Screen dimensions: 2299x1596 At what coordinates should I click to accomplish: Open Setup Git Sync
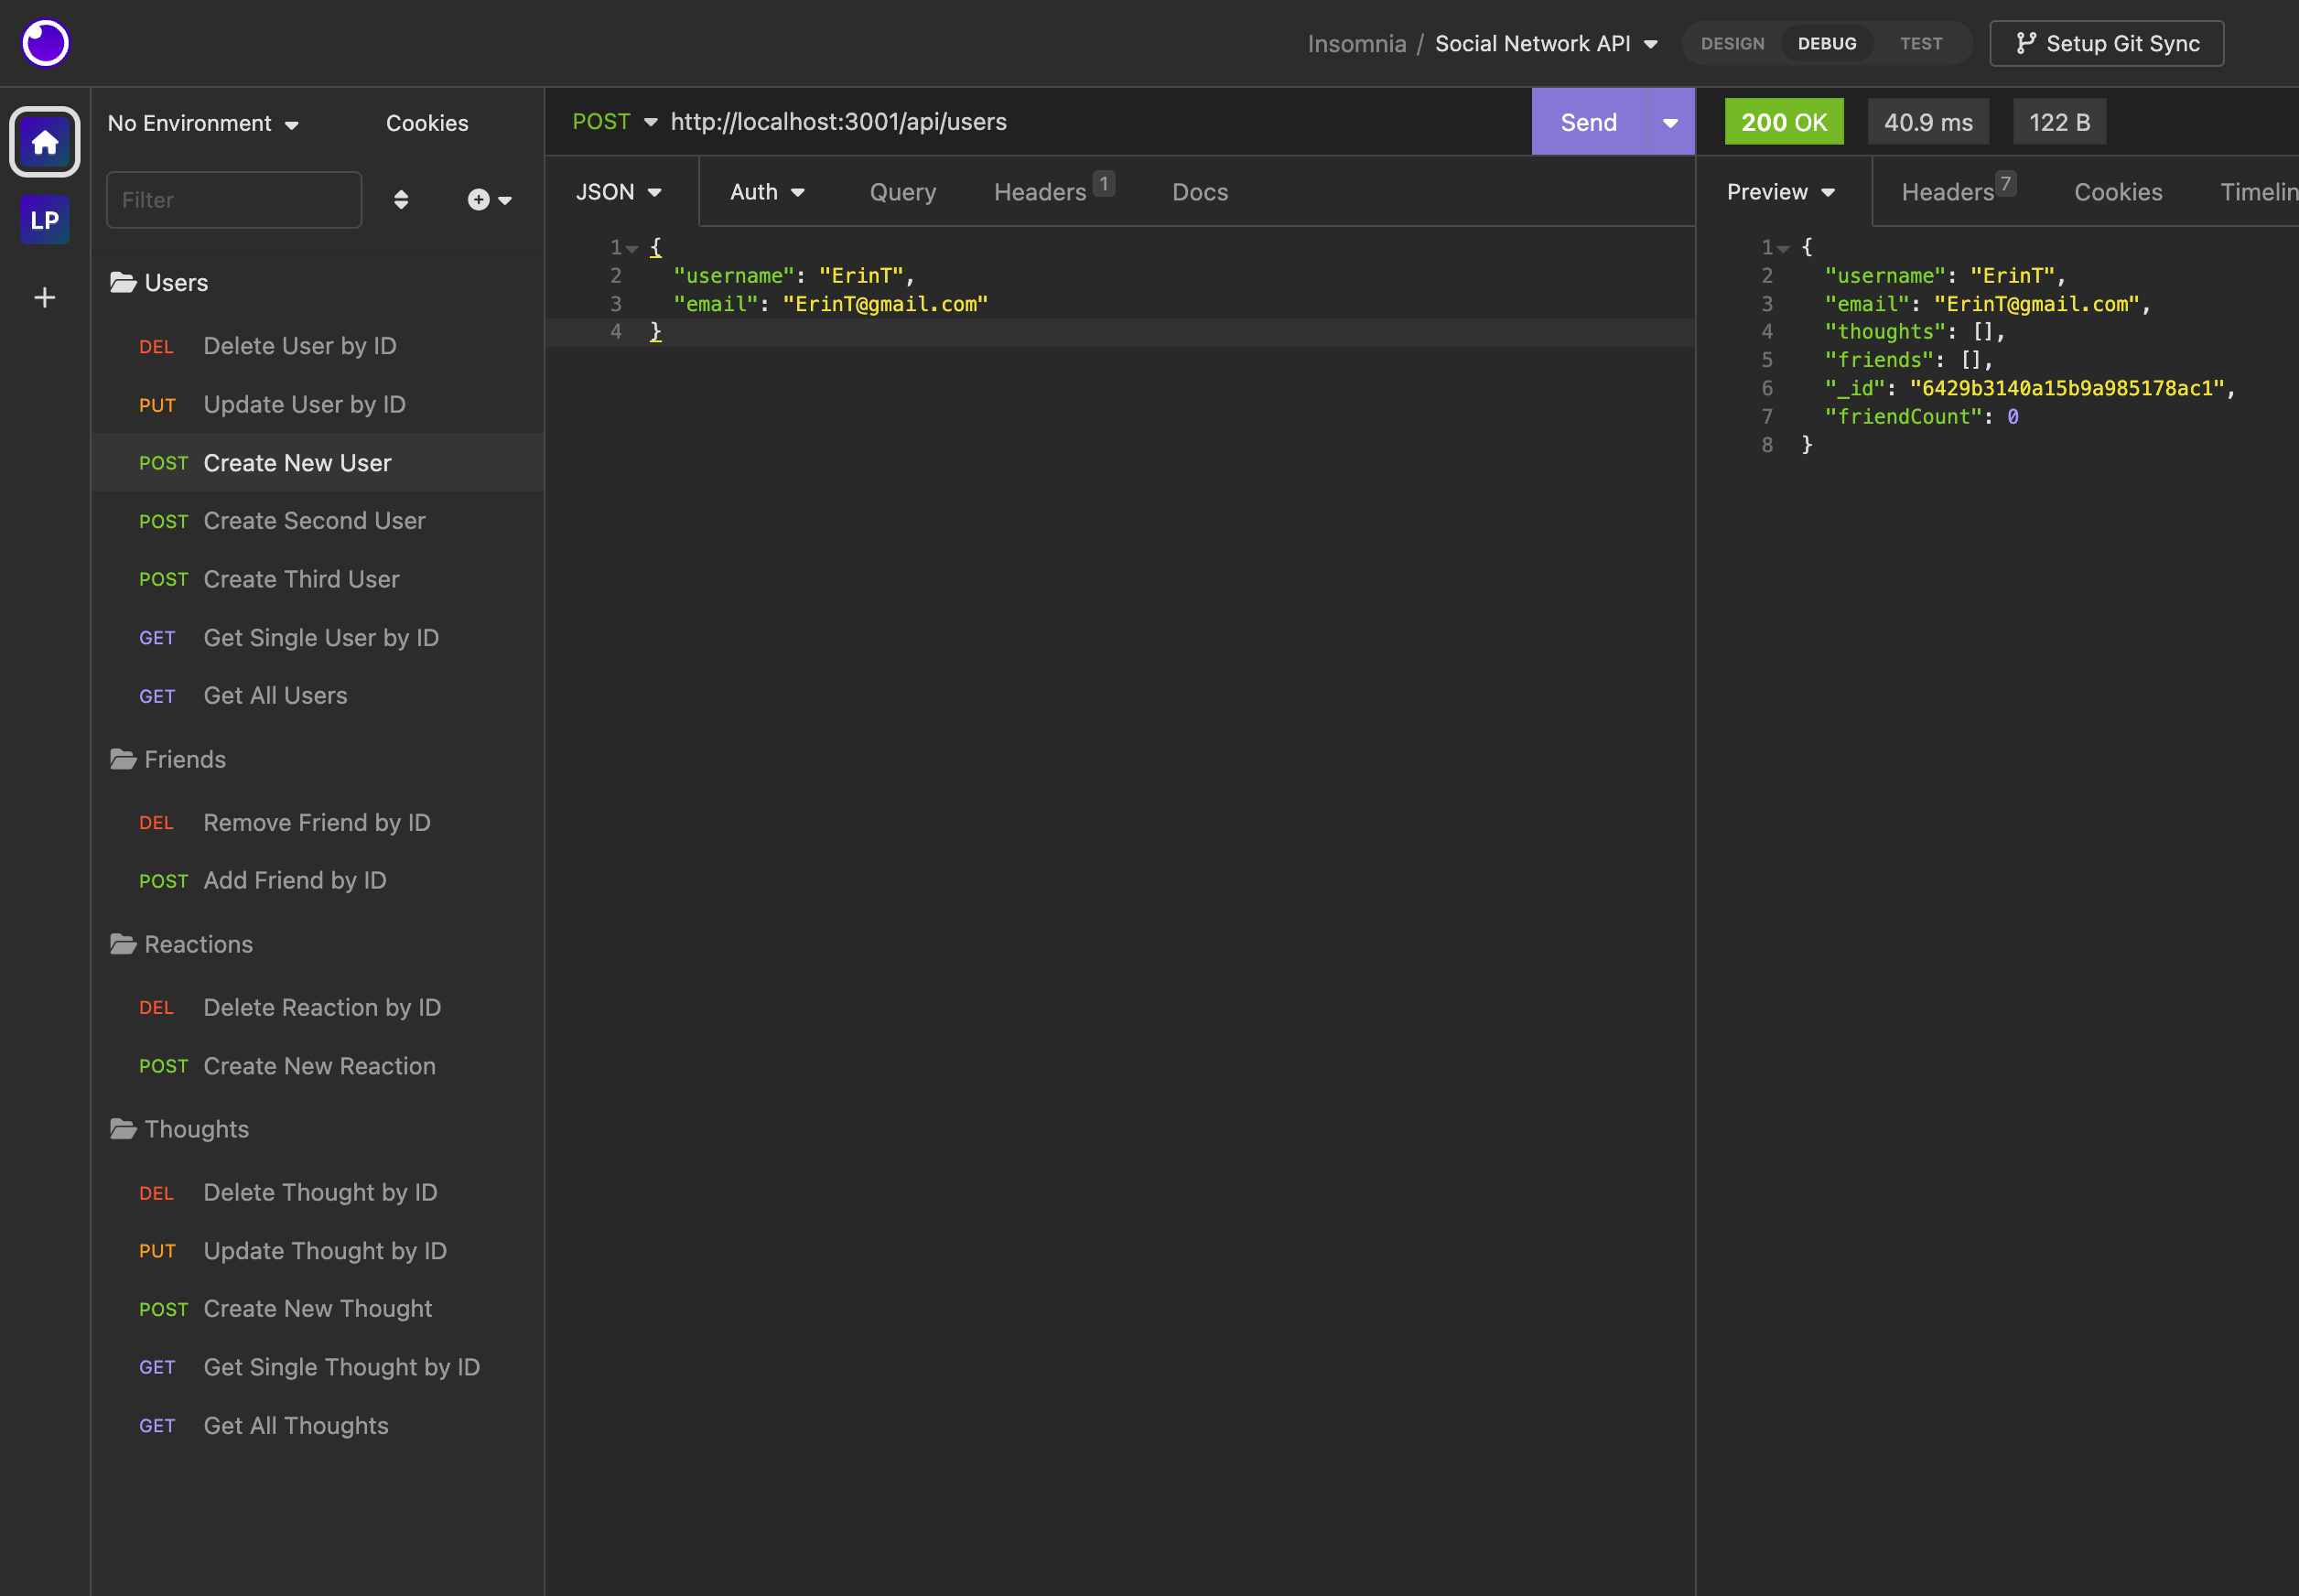coord(2105,43)
